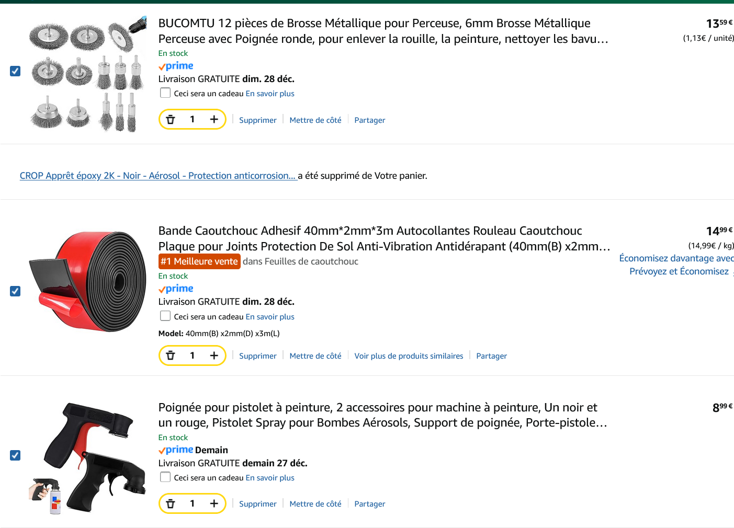
Task: Uncheck selection box for rubber strip item
Action: click(x=15, y=291)
